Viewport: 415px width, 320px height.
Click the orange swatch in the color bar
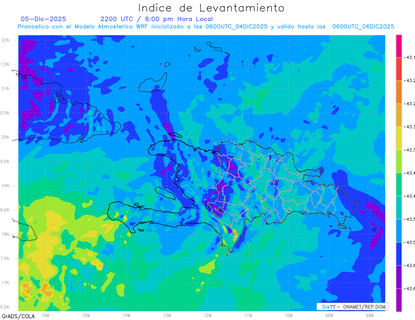pos(399,92)
